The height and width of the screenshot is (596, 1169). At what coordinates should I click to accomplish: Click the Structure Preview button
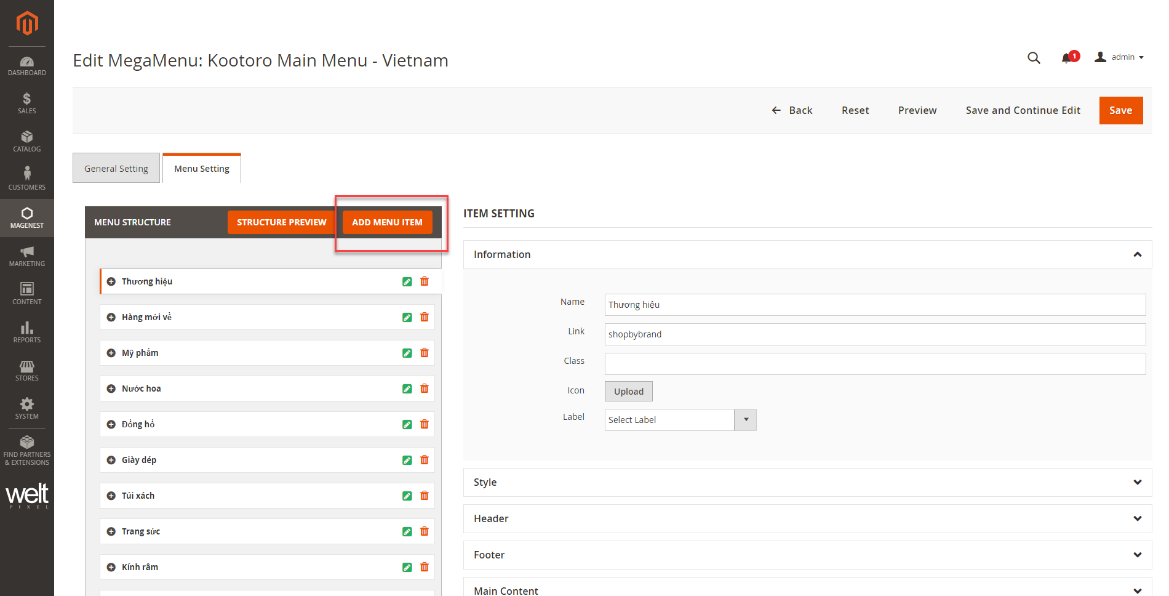(x=282, y=222)
